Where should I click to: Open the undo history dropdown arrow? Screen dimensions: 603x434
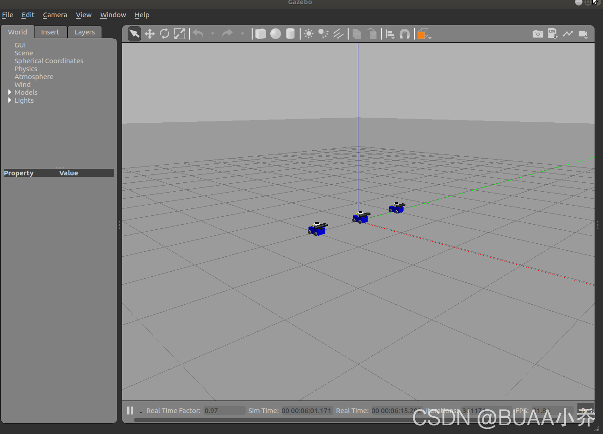point(212,33)
